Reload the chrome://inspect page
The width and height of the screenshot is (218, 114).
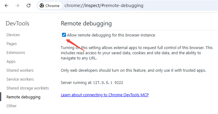pos(29,6)
